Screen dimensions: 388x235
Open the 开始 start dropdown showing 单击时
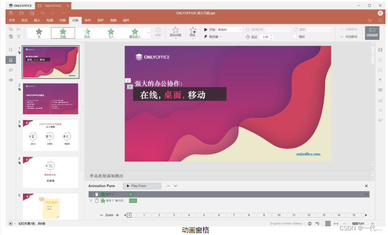tap(229, 30)
